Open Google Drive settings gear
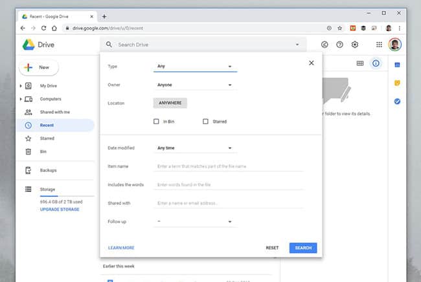This screenshot has height=282, width=421. tap(355, 45)
